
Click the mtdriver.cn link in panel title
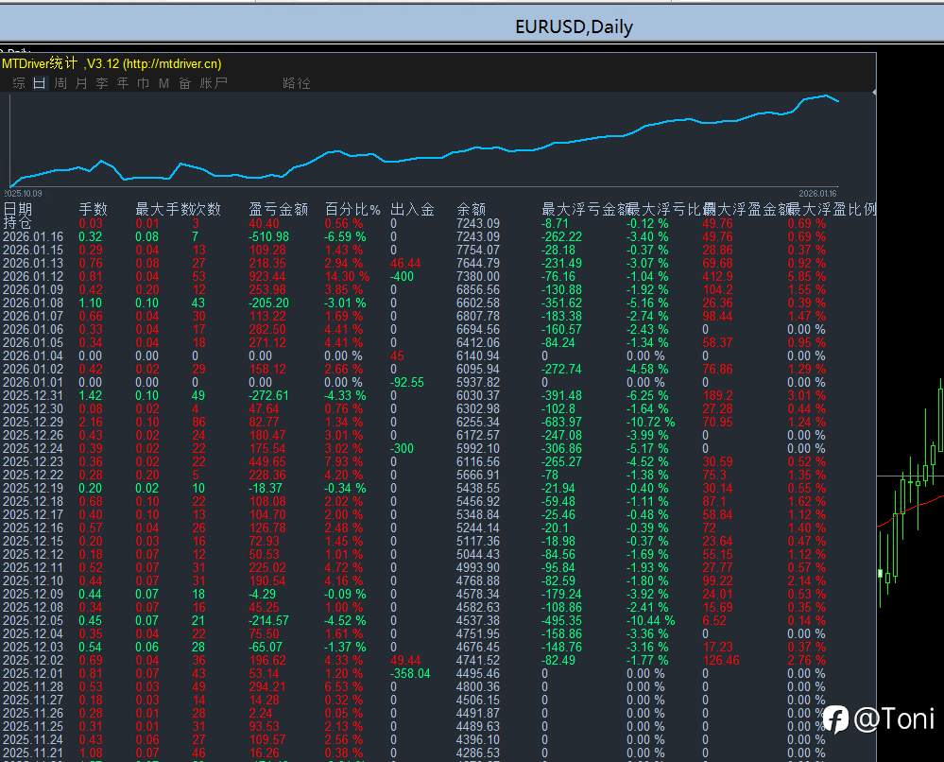click(x=172, y=63)
